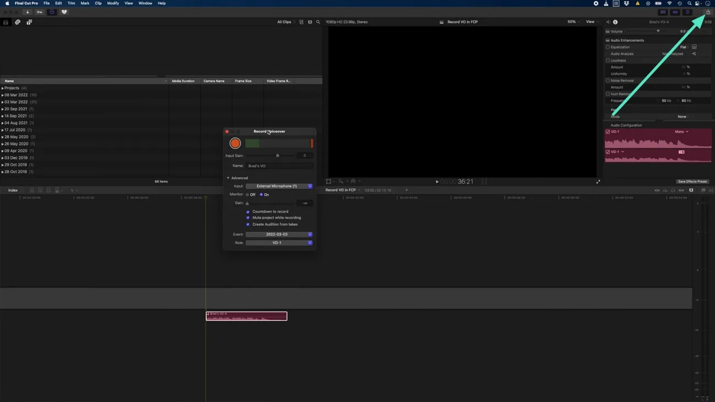Click the viewer fullscreen expand arrows
Image resolution: width=715 pixels, height=402 pixels.
pyautogui.click(x=598, y=181)
